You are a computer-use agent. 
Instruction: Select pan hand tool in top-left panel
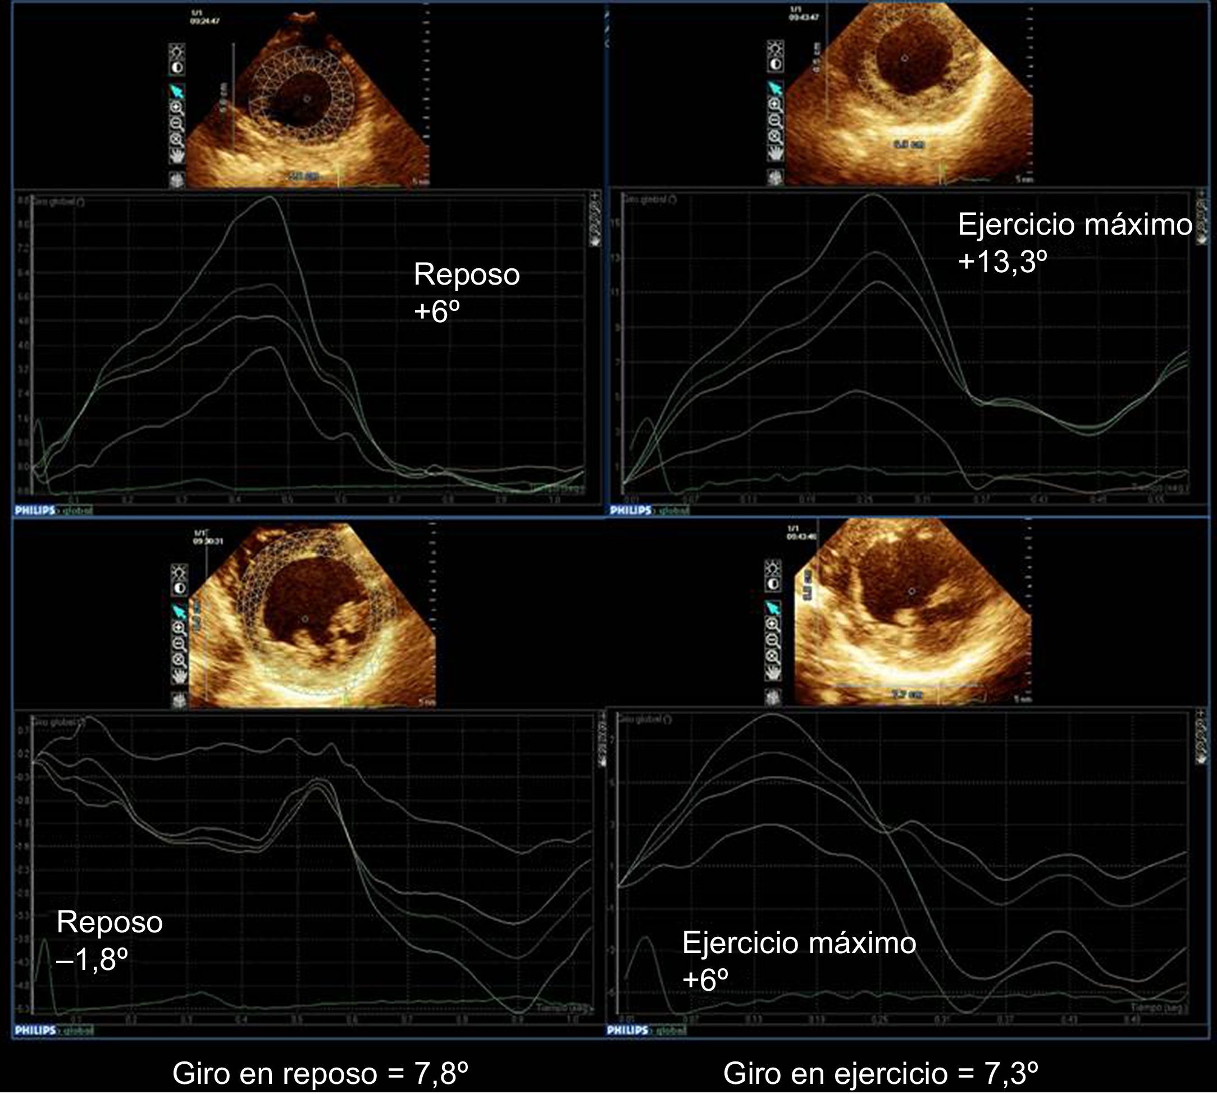click(178, 155)
